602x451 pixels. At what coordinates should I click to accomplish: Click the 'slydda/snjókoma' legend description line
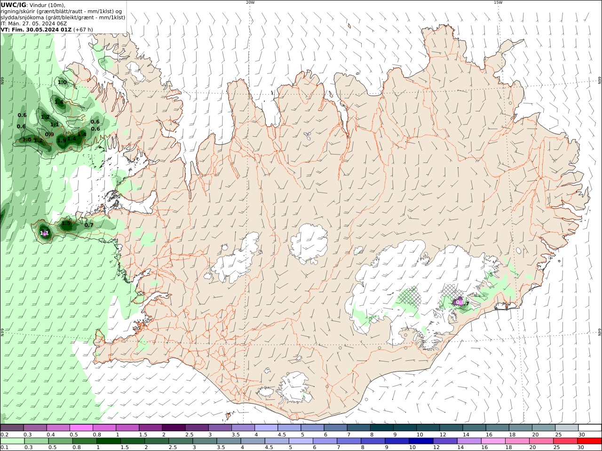[63, 17]
